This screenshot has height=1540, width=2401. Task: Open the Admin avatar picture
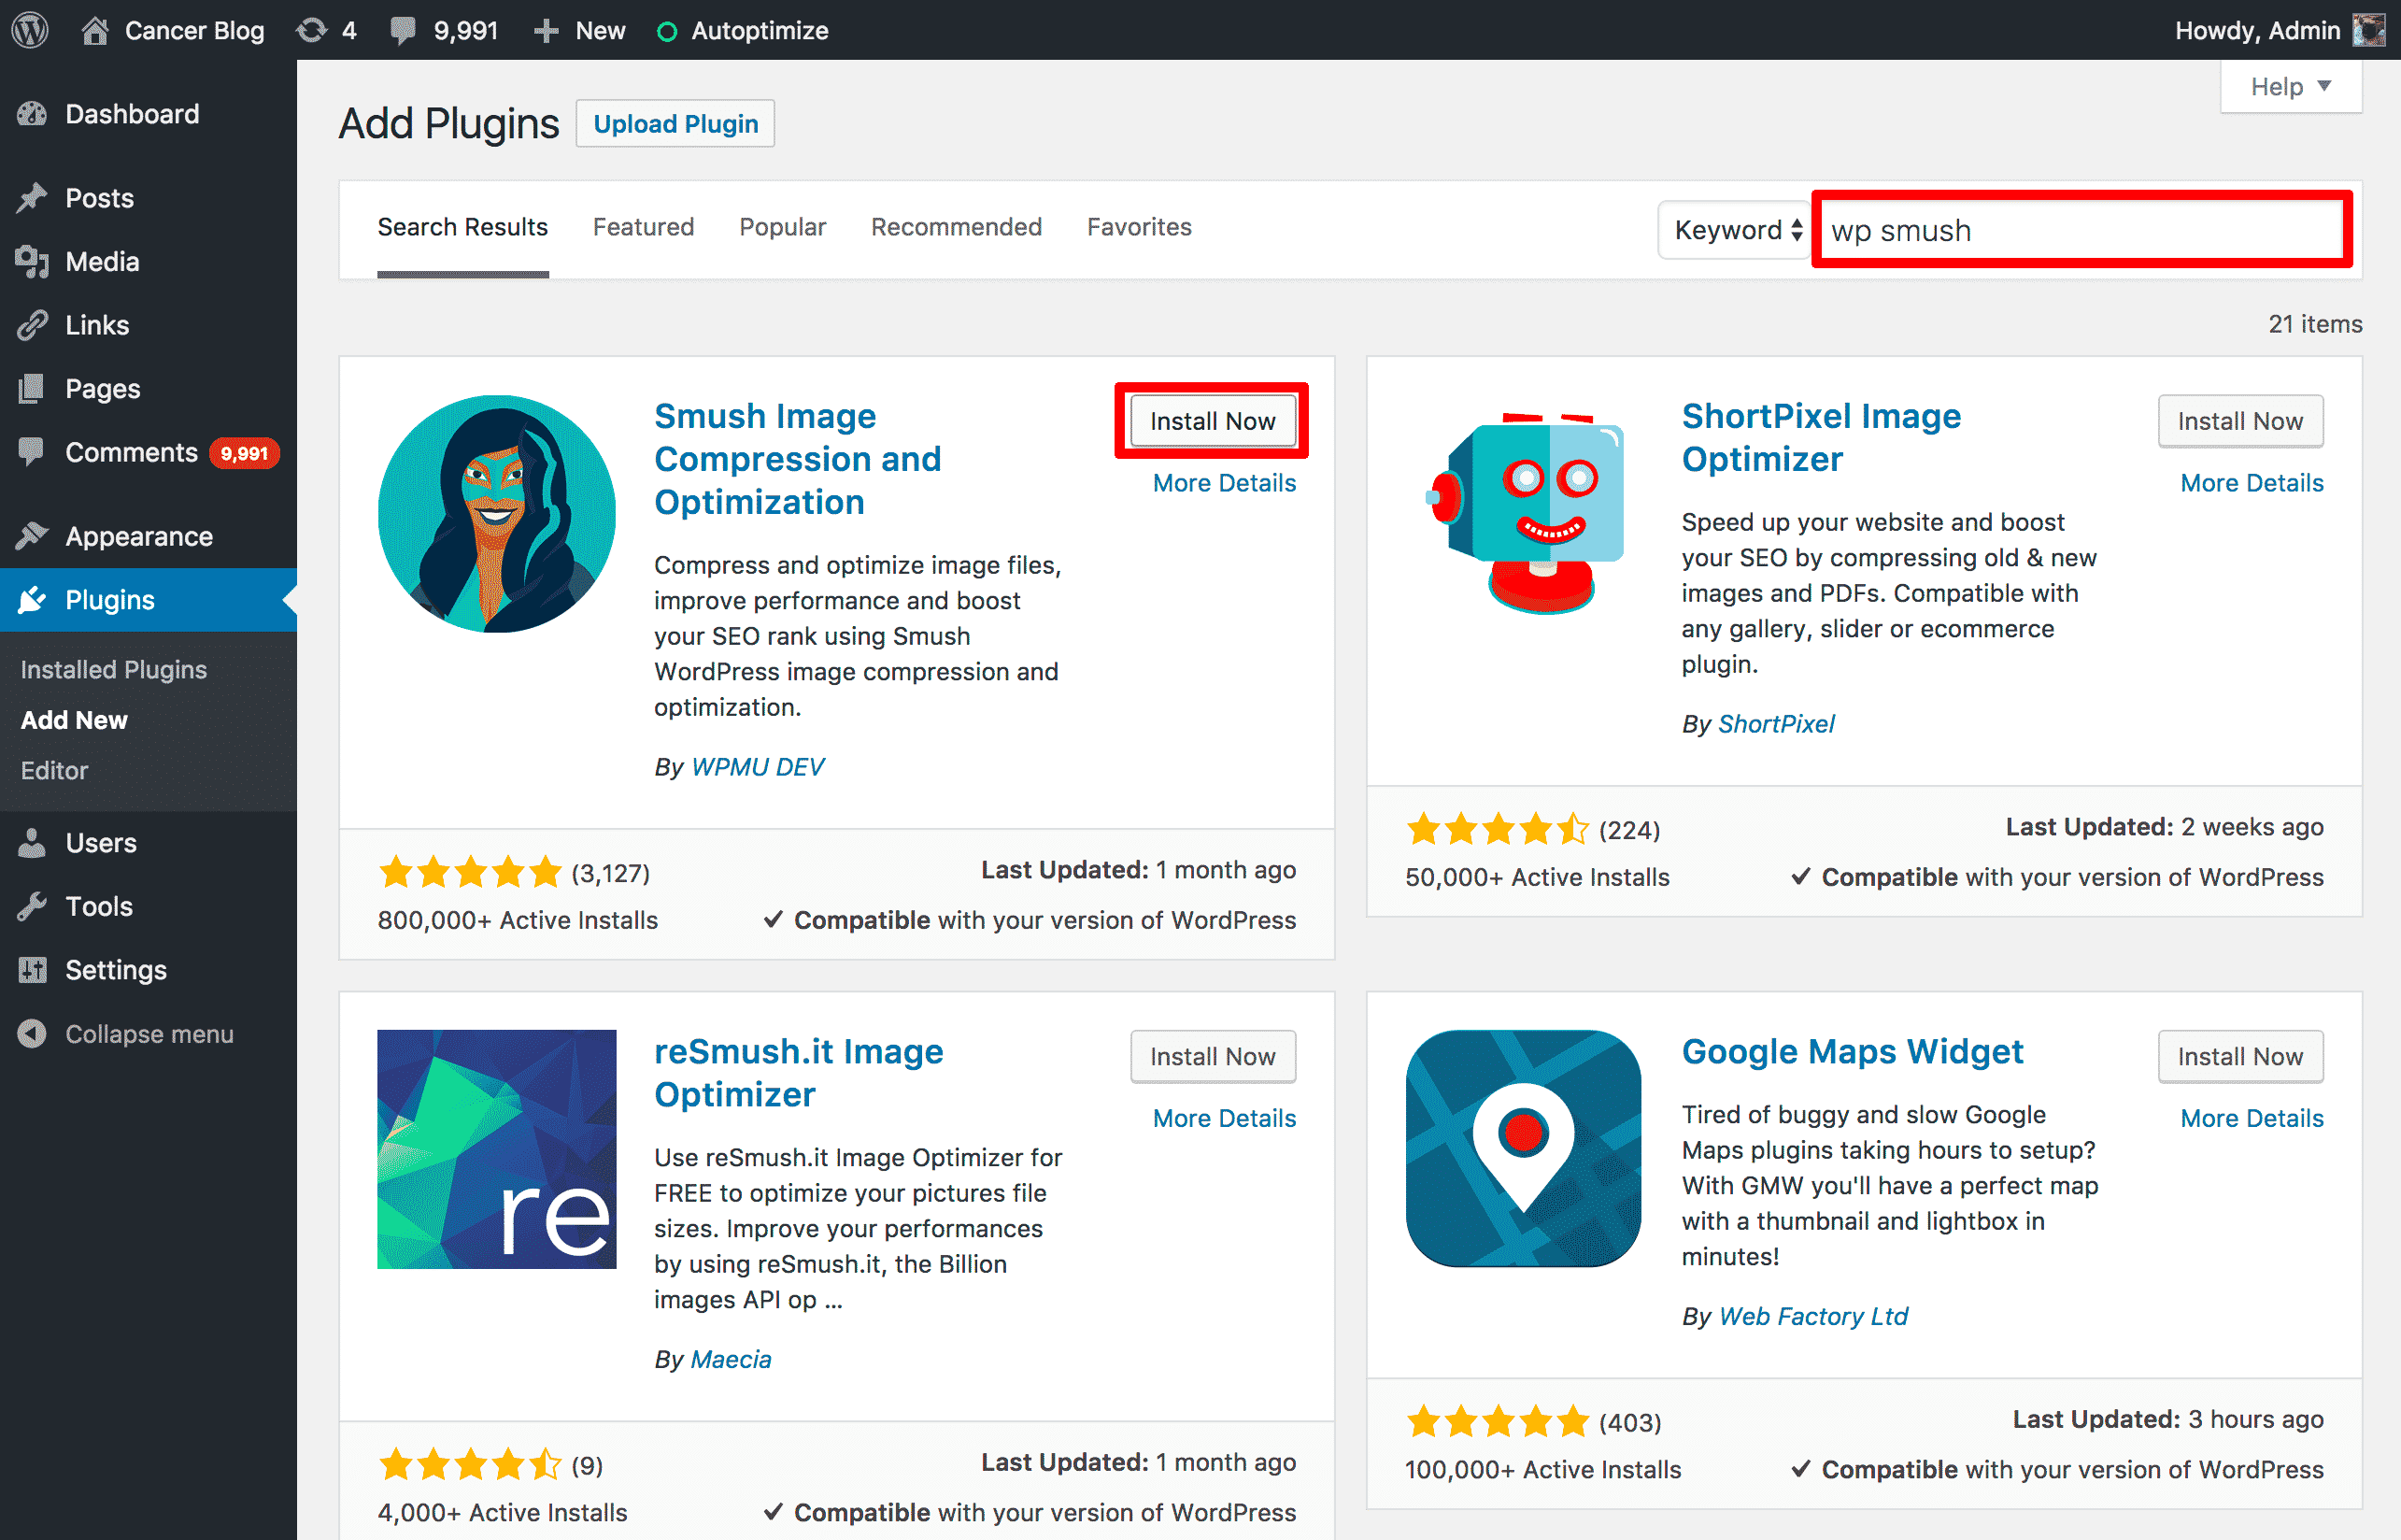[x=2369, y=30]
